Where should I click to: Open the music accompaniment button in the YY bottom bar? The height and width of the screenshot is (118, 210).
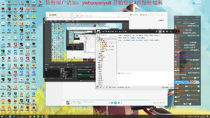tap(120, 87)
